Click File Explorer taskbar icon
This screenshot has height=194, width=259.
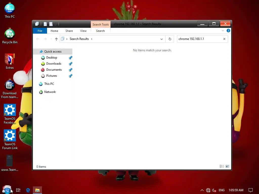[x=37, y=190]
